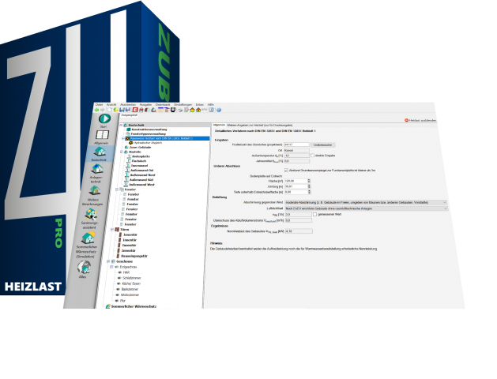Viewport: 497px width, 379px height.
Task: Open the Datenbank menu
Action: (x=163, y=104)
